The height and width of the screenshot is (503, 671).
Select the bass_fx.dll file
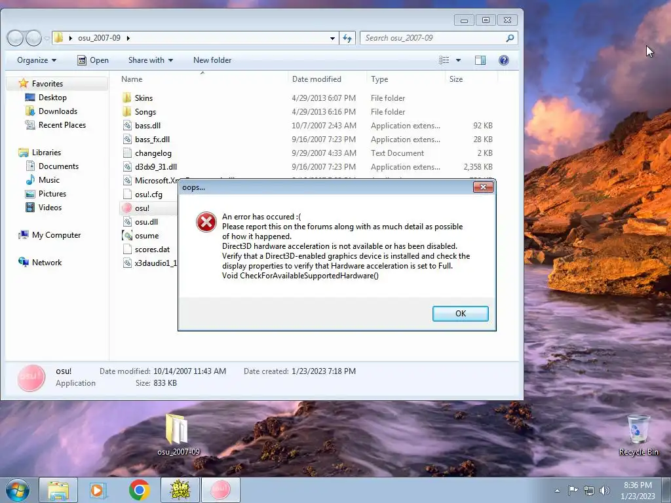pyautogui.click(x=146, y=139)
